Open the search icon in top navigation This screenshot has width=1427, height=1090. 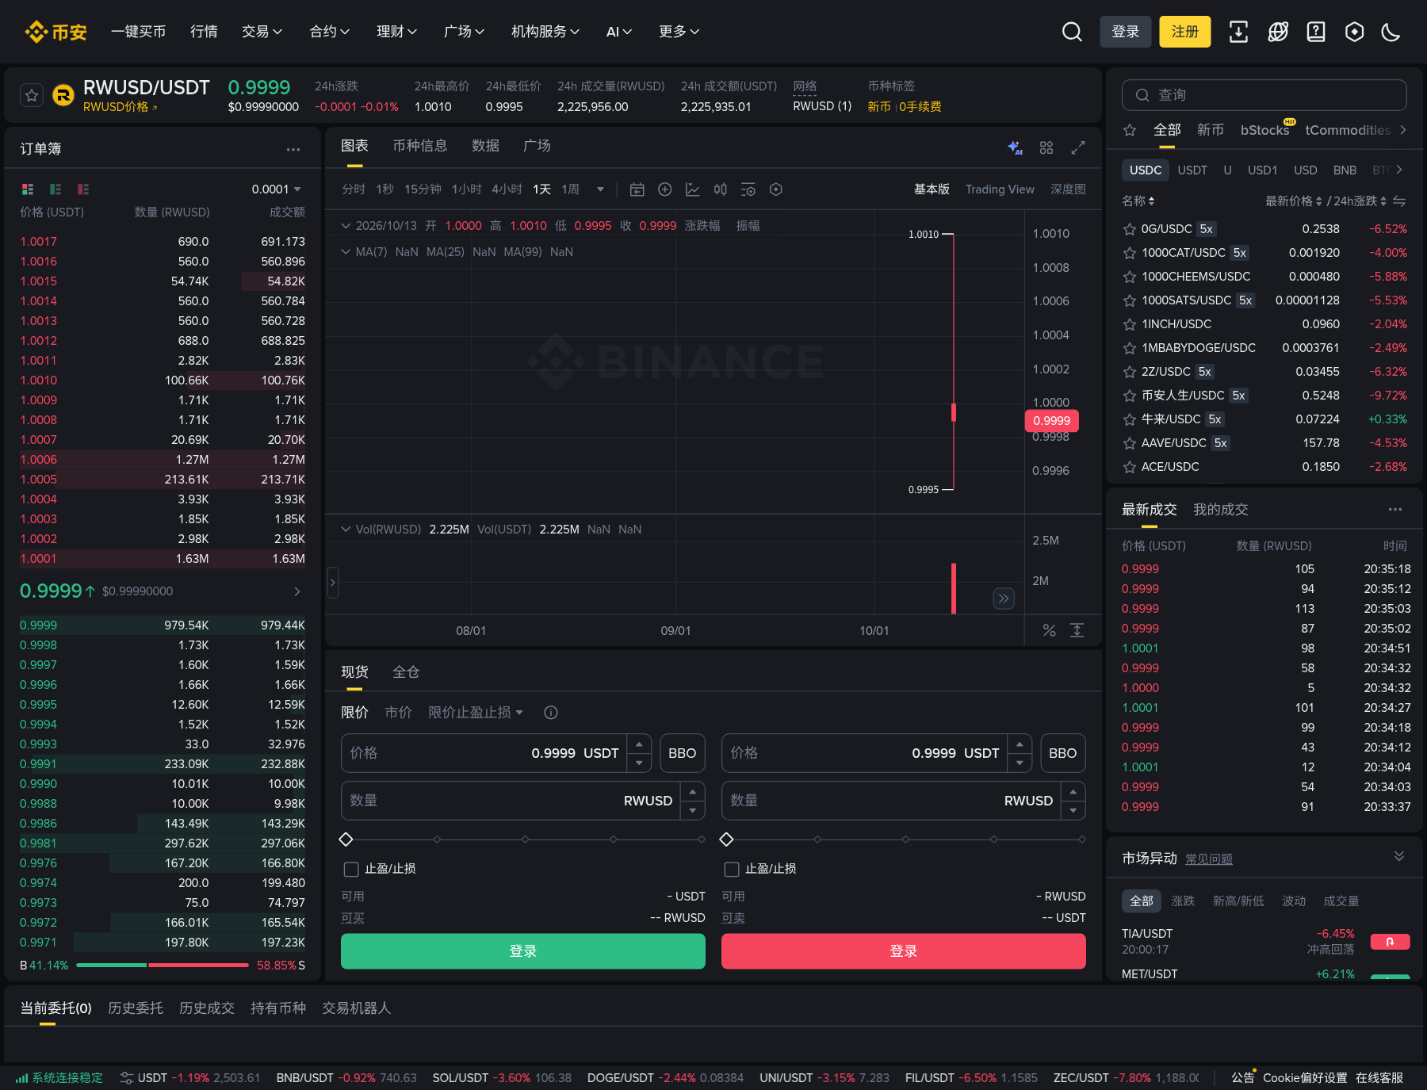click(1072, 32)
